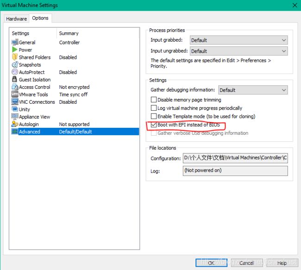
Task: Click the Guest Isolation lock icon
Action: (15, 79)
